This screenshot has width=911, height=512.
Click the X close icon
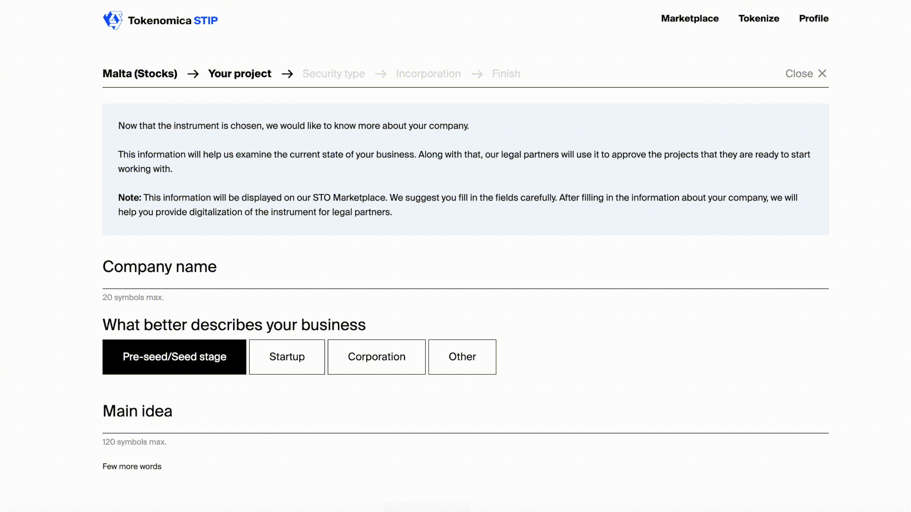822,73
